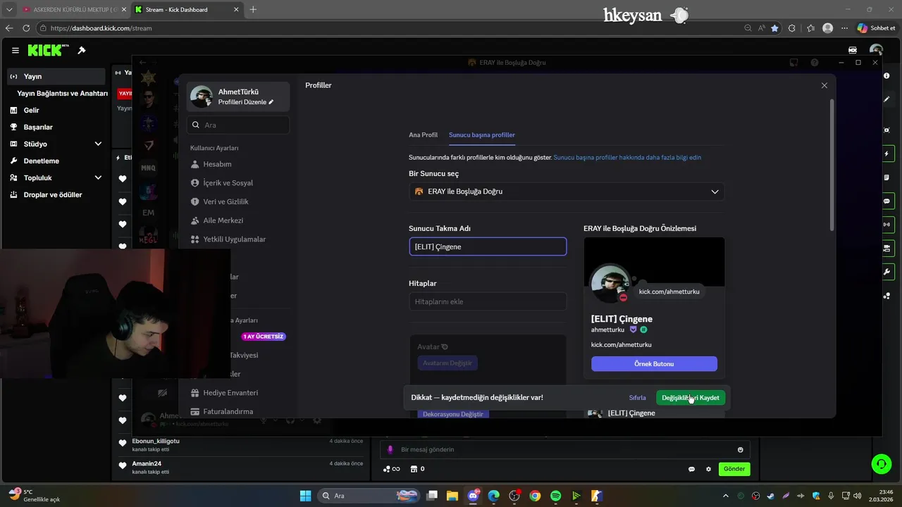Open Windows Start menu
This screenshot has height=507, width=902.
(x=305, y=496)
